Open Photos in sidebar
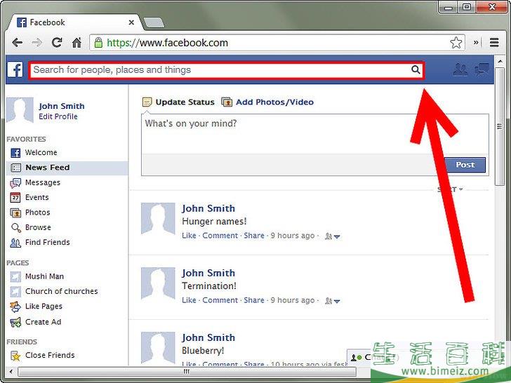The image size is (511, 383). pyautogui.click(x=37, y=213)
